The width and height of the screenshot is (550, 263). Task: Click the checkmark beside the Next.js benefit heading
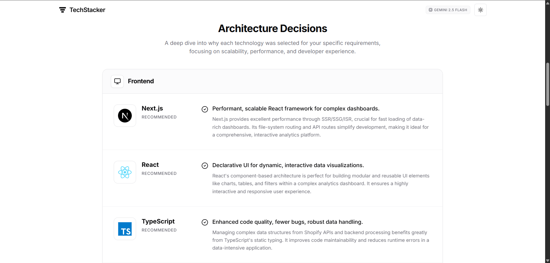click(x=205, y=109)
